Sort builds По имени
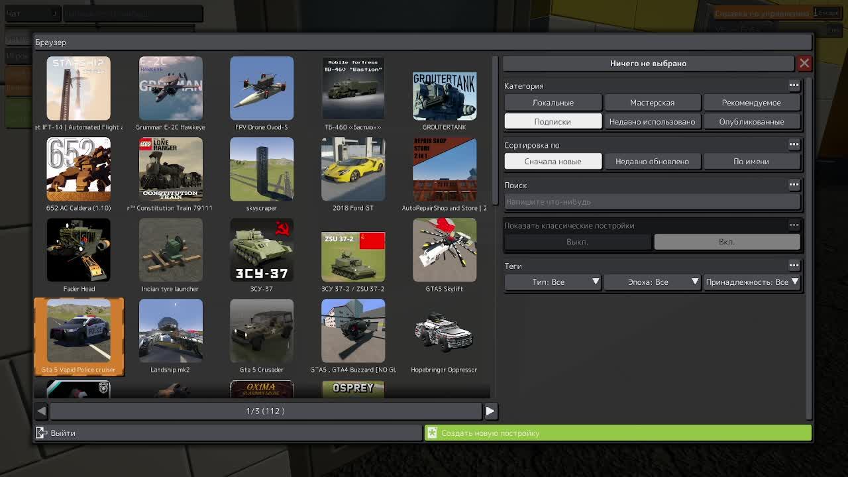The width and height of the screenshot is (848, 477). coord(751,161)
